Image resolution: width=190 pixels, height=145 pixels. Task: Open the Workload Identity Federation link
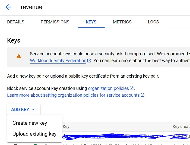[58, 61]
